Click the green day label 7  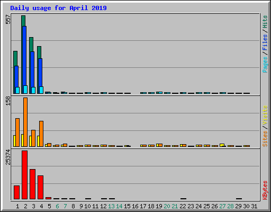coord(65,206)
